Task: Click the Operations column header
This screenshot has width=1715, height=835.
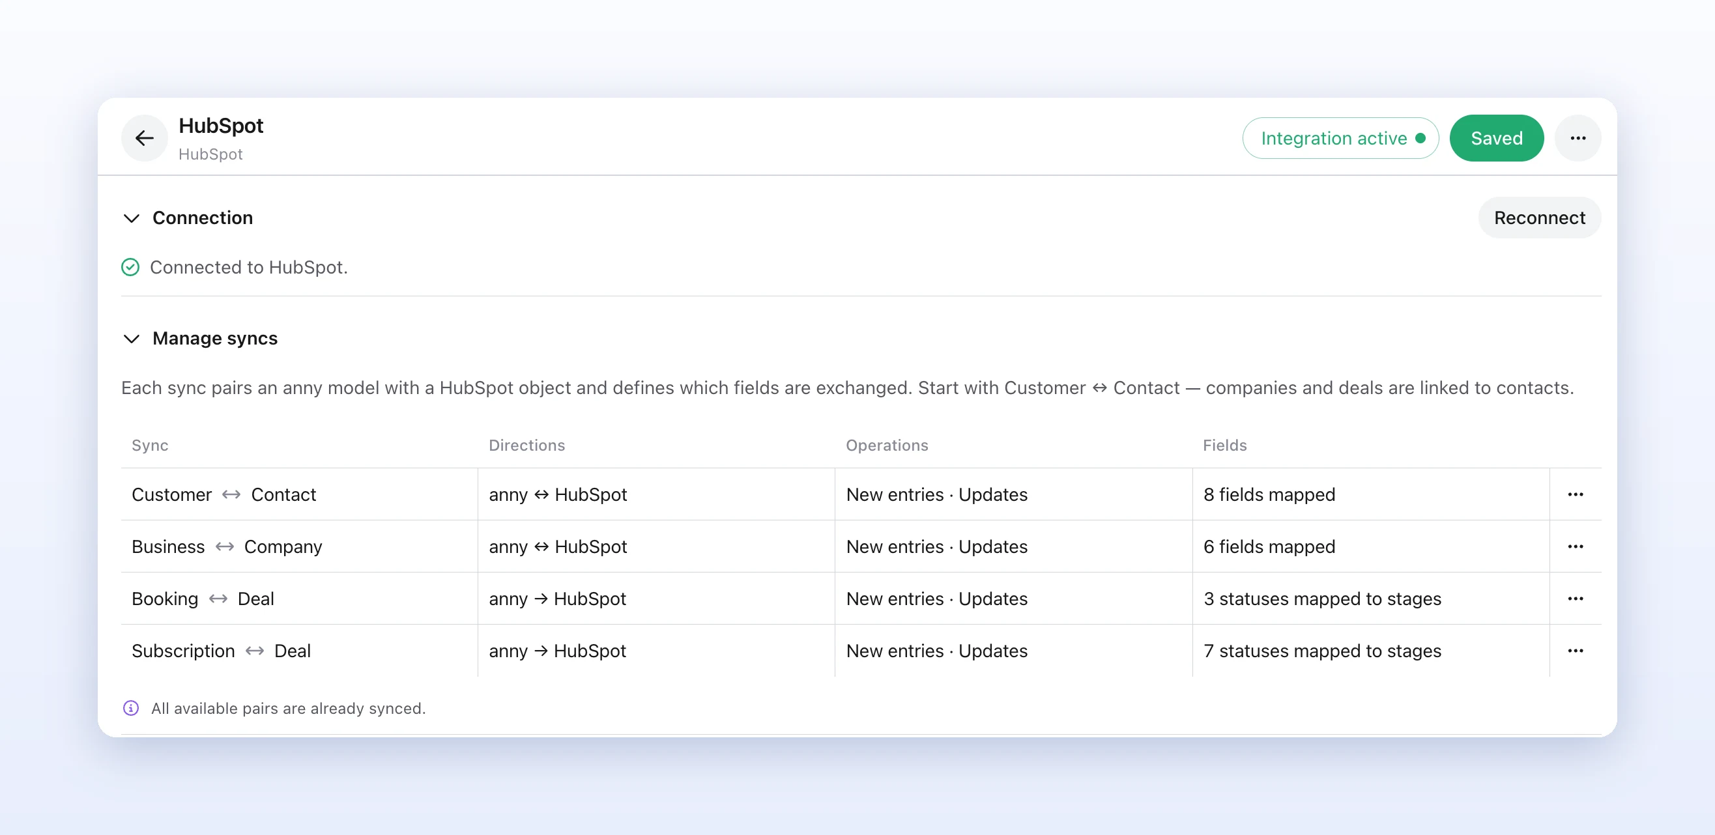Action: 887,445
